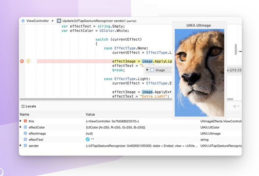Click the Locals pad grid icon
The image size is (259, 176).
tap(23, 106)
